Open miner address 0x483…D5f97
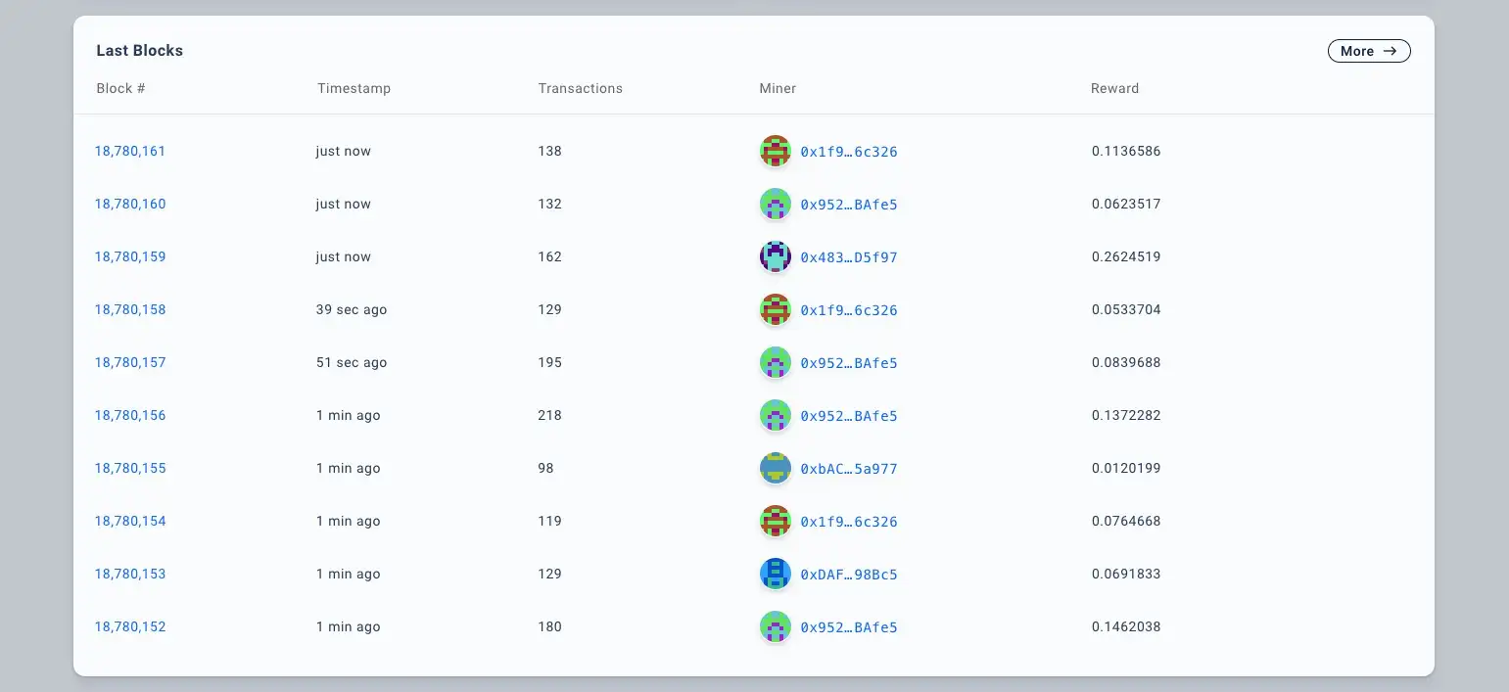Screen dimensions: 1509x692 pos(848,257)
